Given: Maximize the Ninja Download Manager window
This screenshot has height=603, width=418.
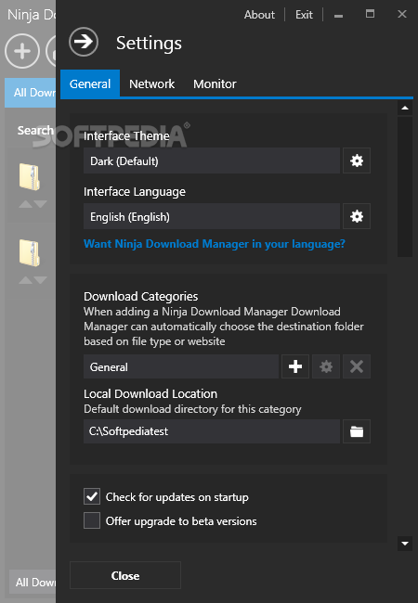Looking at the screenshot, I should (370, 14).
